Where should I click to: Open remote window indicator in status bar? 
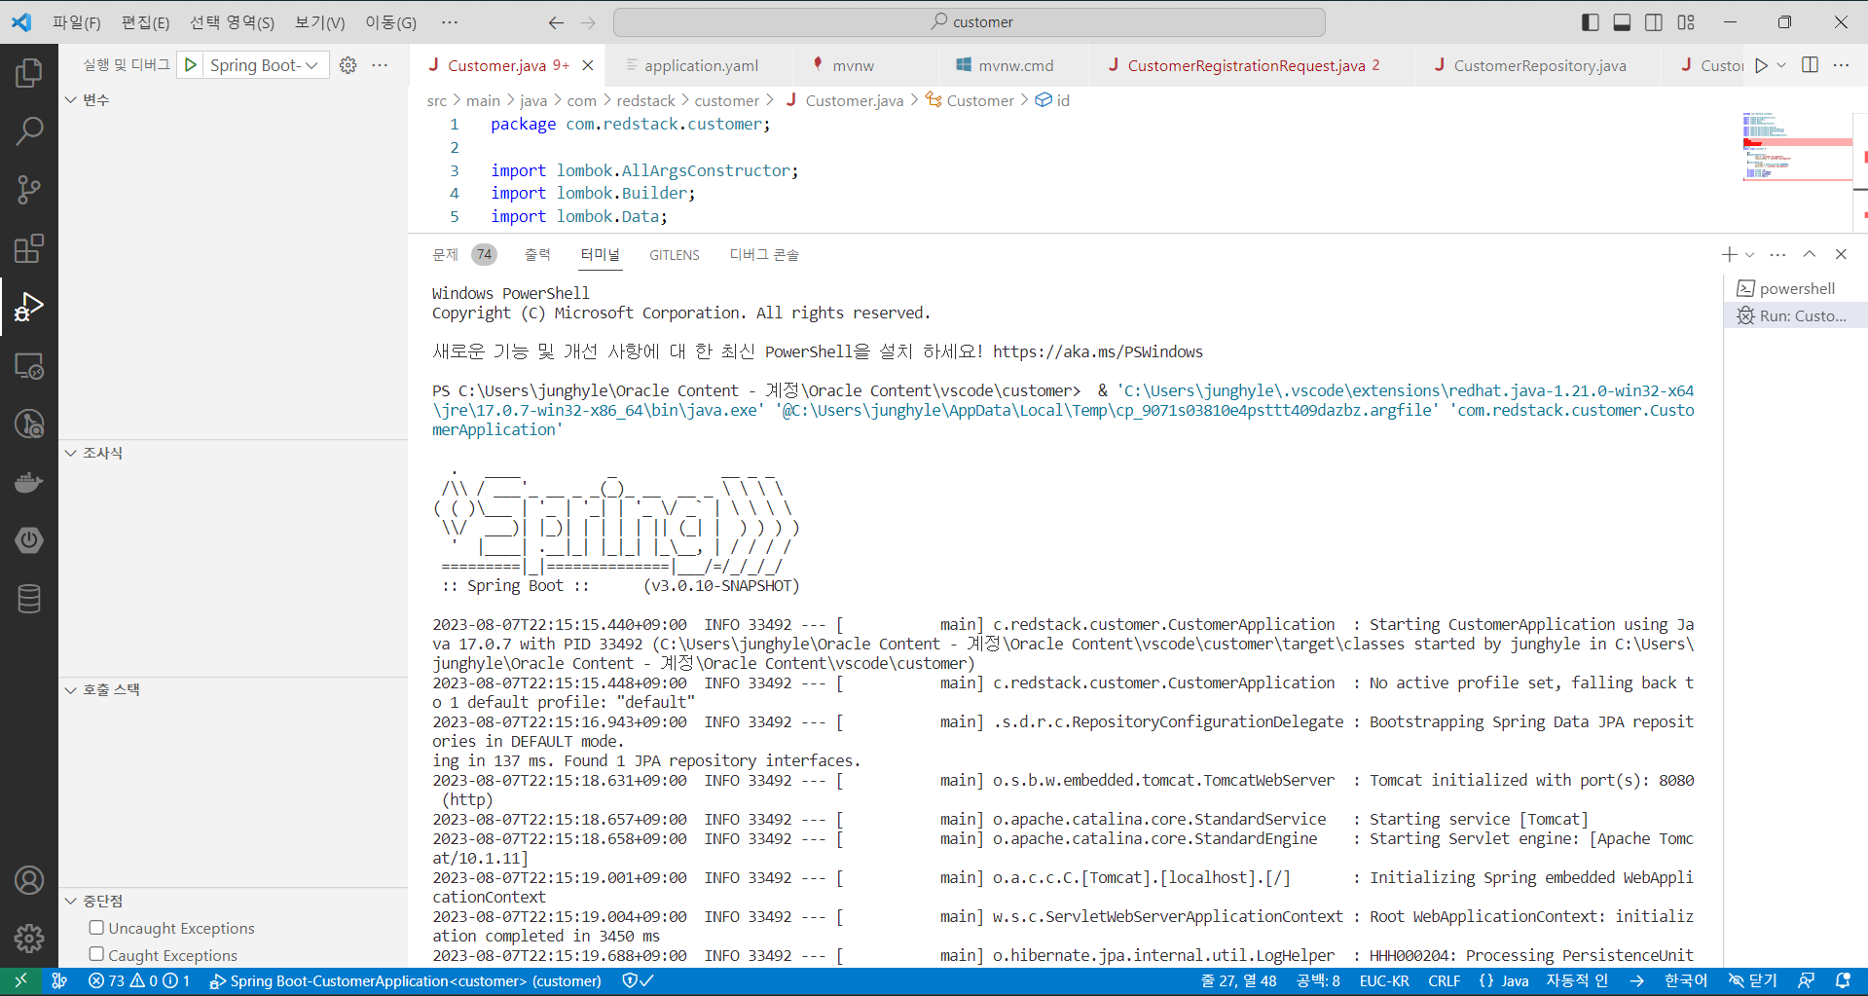21,980
